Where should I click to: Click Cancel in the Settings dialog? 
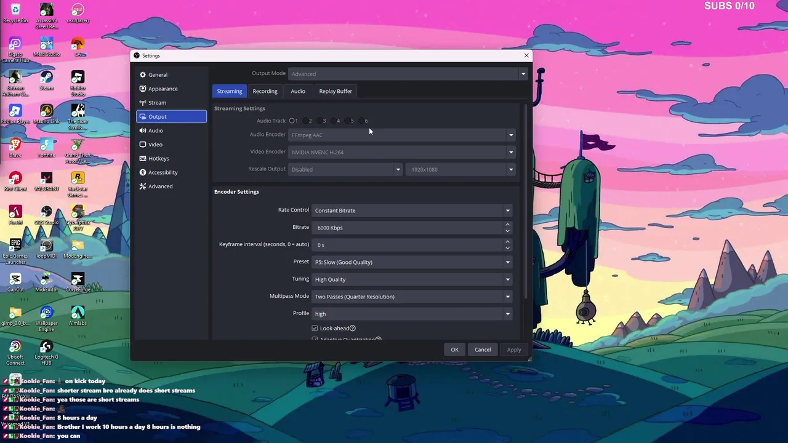483,349
